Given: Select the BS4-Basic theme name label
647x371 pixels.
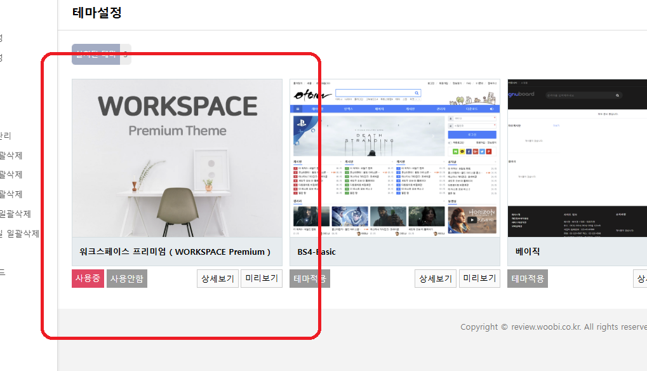Looking at the screenshot, I should coord(317,252).
